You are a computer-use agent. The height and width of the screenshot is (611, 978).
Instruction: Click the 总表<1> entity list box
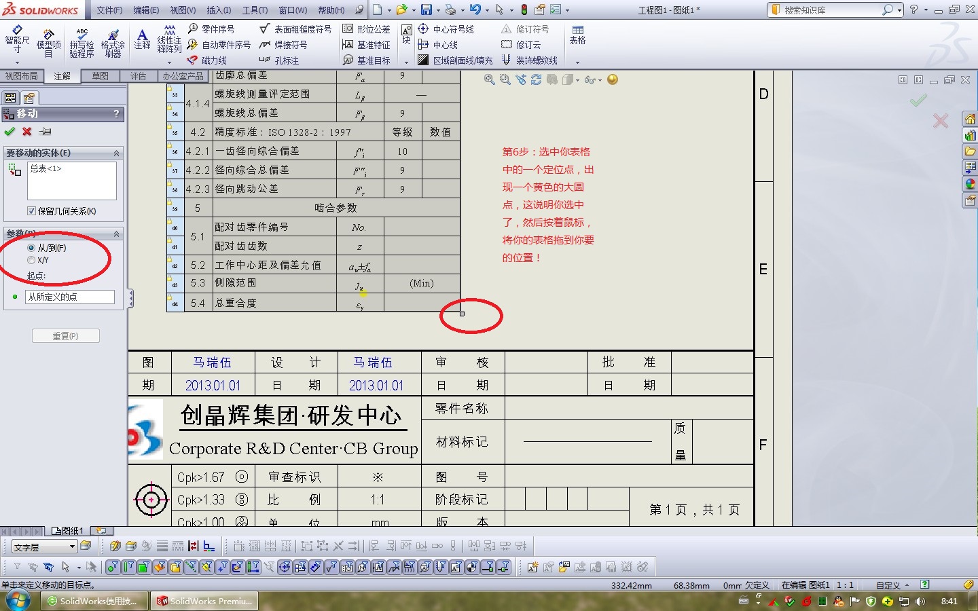(72, 181)
